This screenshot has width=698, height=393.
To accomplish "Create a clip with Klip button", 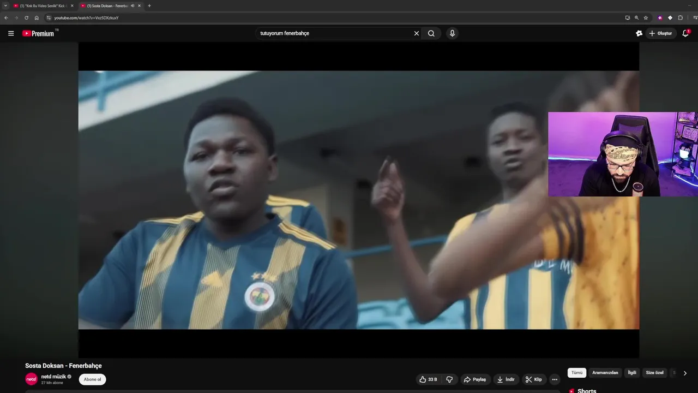I will (x=533, y=379).
